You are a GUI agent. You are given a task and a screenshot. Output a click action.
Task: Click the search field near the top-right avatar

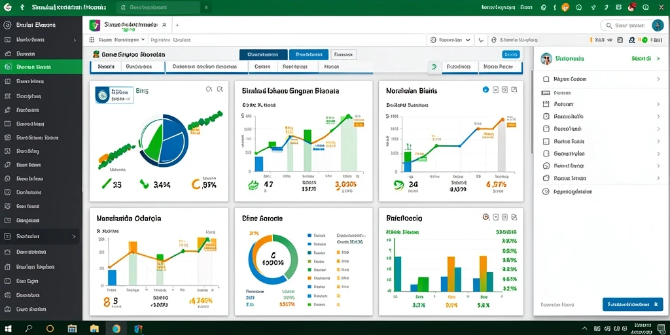(x=626, y=26)
